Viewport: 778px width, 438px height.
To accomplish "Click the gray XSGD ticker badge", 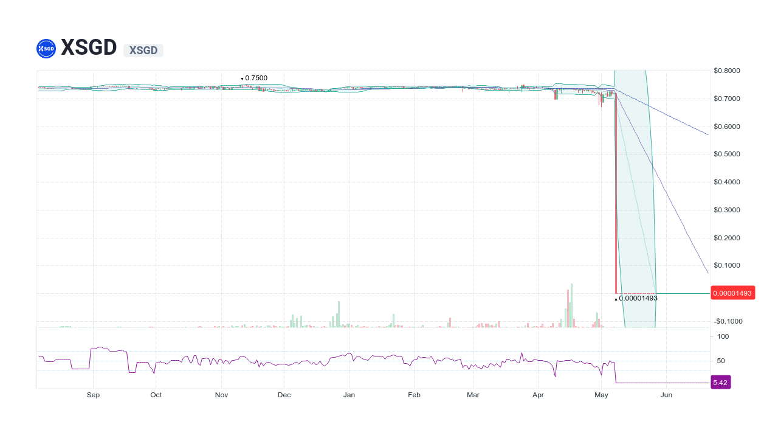I will click(x=143, y=50).
